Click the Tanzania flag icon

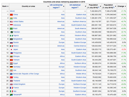11,95
